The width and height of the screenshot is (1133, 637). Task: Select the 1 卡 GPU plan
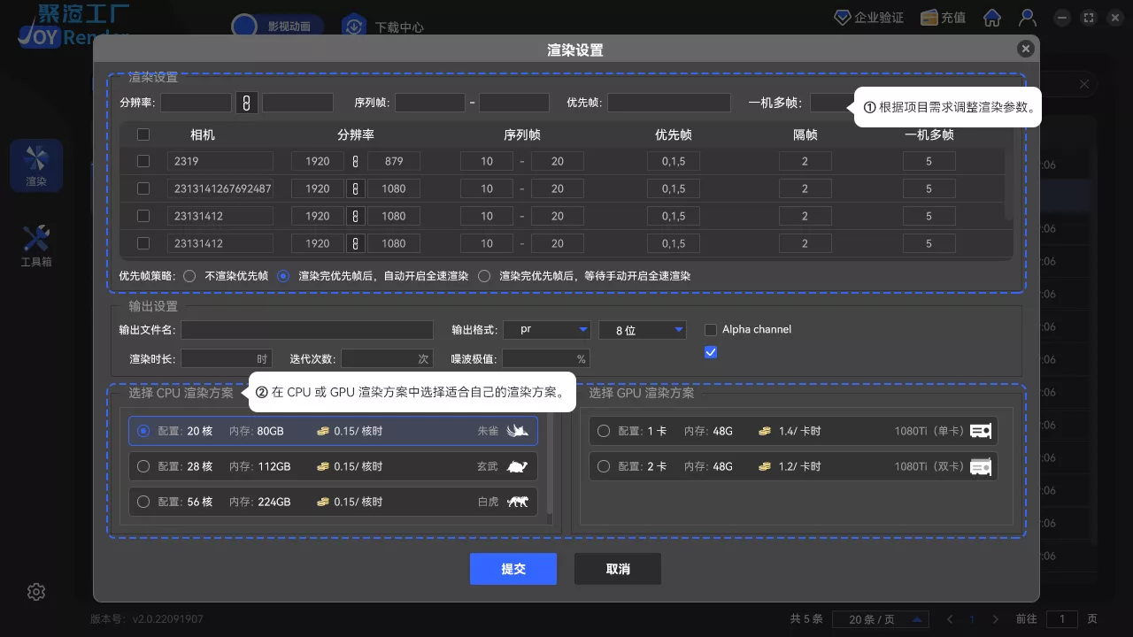click(793, 431)
